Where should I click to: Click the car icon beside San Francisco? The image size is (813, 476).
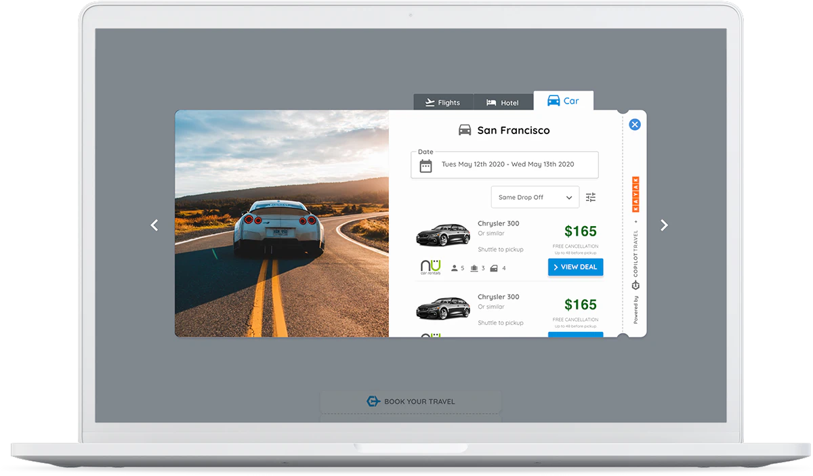(x=465, y=130)
